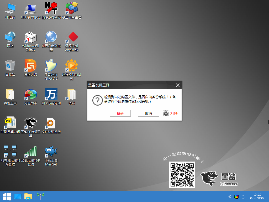Click the 备份 button in the dialog
Image resolution: width=269 pixels, height=202 pixels.
[x=120, y=113]
